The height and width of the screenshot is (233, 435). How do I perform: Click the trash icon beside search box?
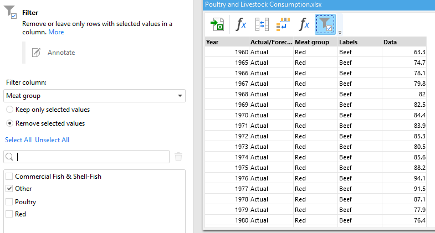178,157
